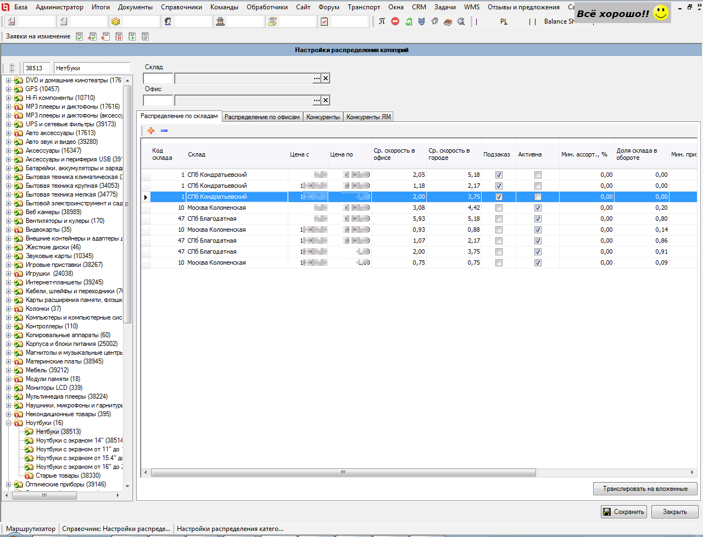
Task: Open the Справочники menu
Action: 181,7
